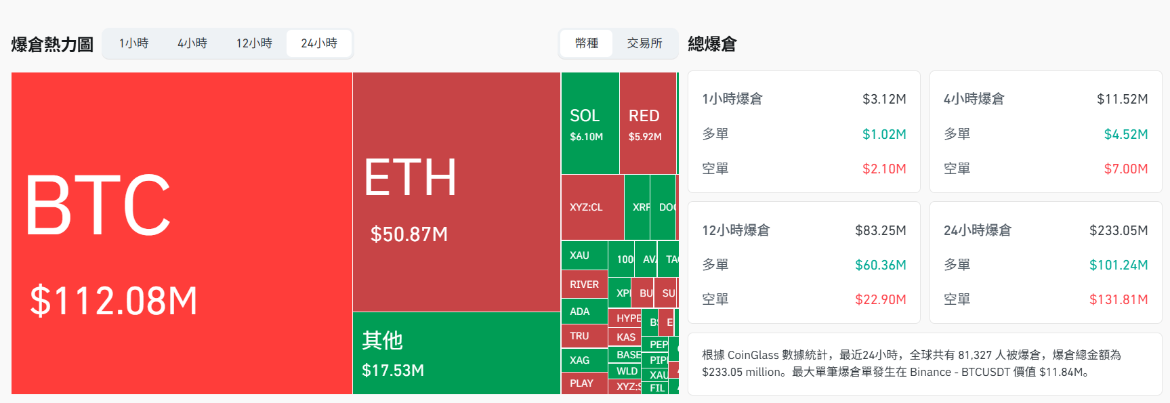Click the DOG heatmap tile
The height and width of the screenshot is (403, 1170).
click(x=663, y=207)
